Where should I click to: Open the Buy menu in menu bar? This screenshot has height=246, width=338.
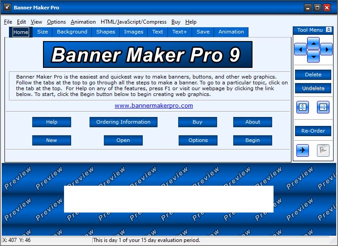click(175, 22)
